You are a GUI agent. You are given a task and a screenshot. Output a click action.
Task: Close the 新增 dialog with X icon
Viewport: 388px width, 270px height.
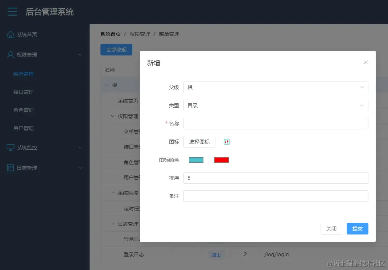tap(366, 62)
